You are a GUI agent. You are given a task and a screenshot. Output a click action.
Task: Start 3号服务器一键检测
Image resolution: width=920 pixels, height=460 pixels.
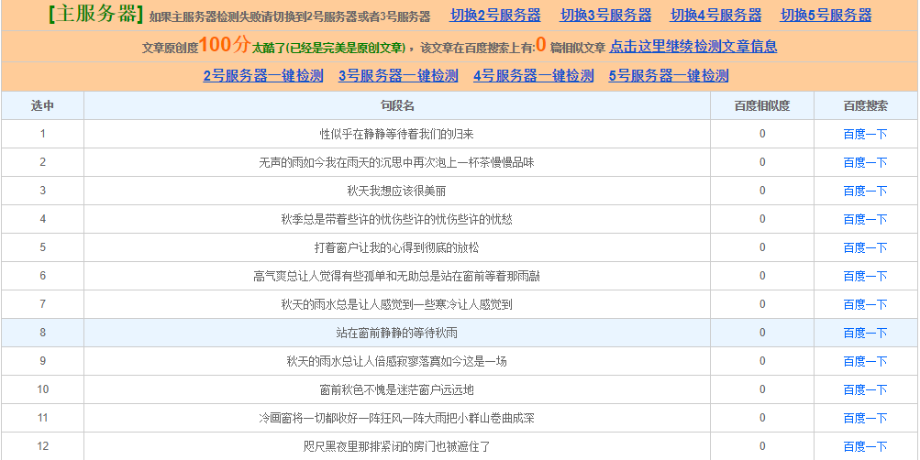[398, 76]
